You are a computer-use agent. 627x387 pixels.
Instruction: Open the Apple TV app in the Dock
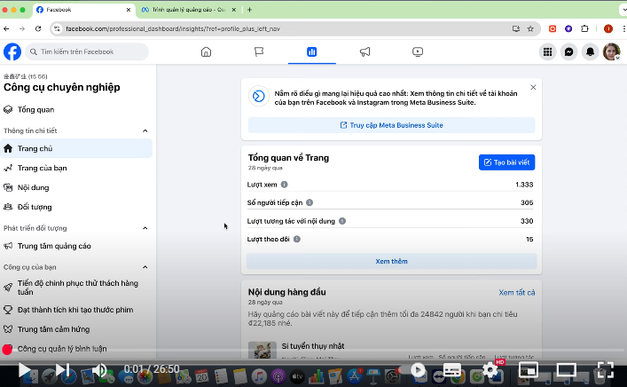click(x=297, y=376)
